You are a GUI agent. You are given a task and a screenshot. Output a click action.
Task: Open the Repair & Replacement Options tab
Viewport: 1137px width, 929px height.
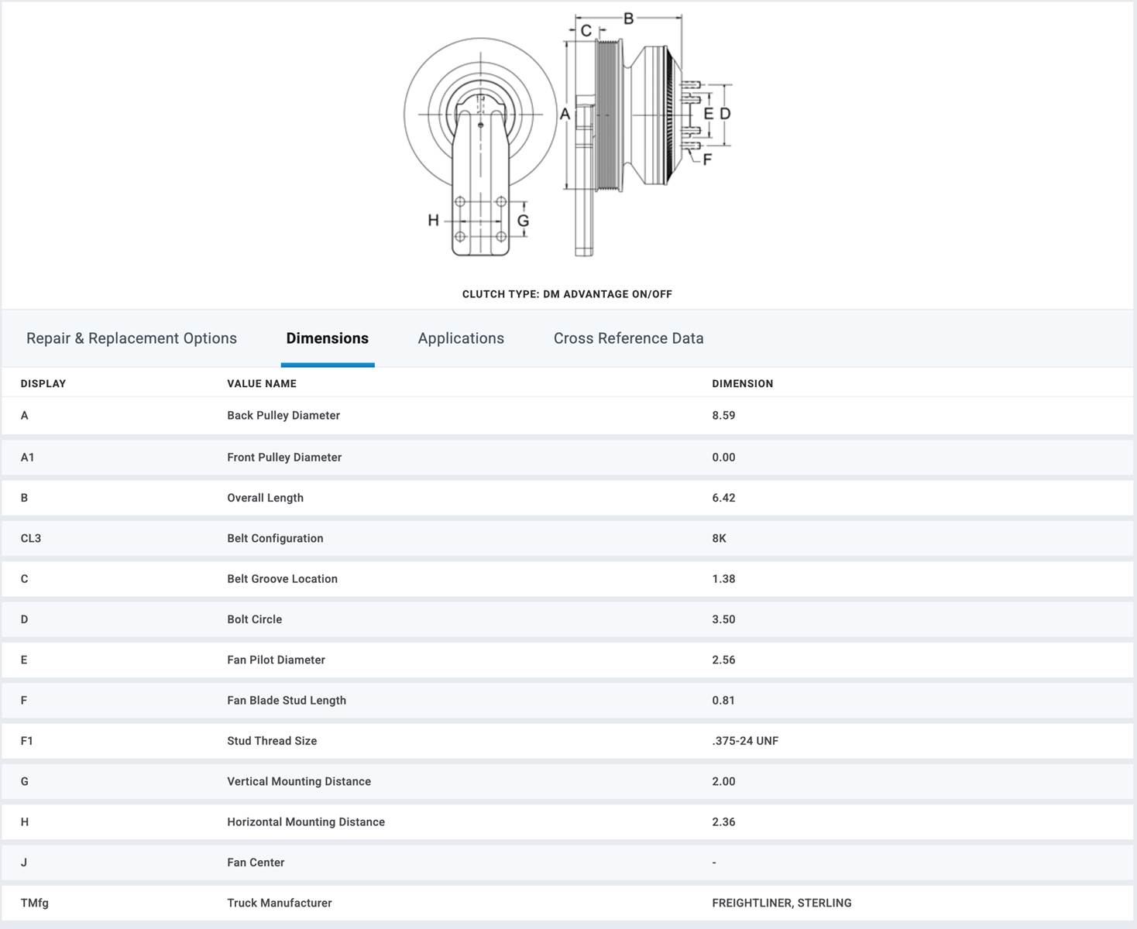[132, 338]
